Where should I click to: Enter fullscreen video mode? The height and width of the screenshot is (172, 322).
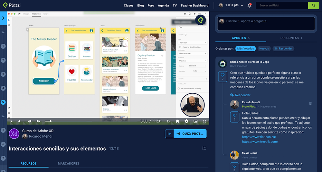point(204,121)
